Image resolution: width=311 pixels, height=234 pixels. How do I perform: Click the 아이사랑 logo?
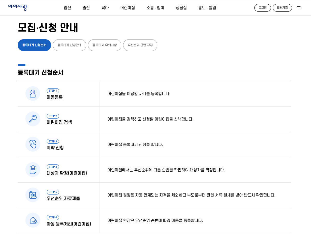tap(17, 7)
